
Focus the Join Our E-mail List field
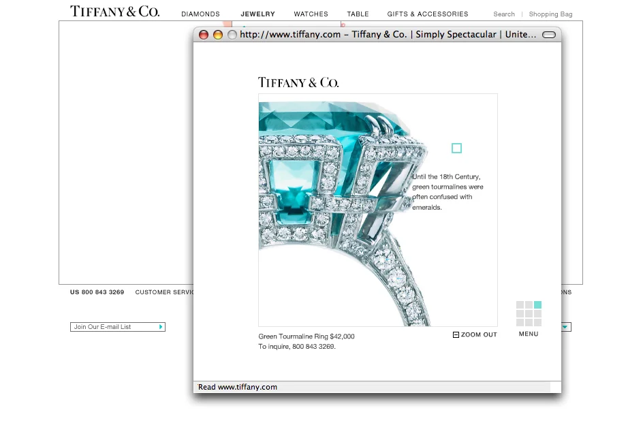[118, 327]
